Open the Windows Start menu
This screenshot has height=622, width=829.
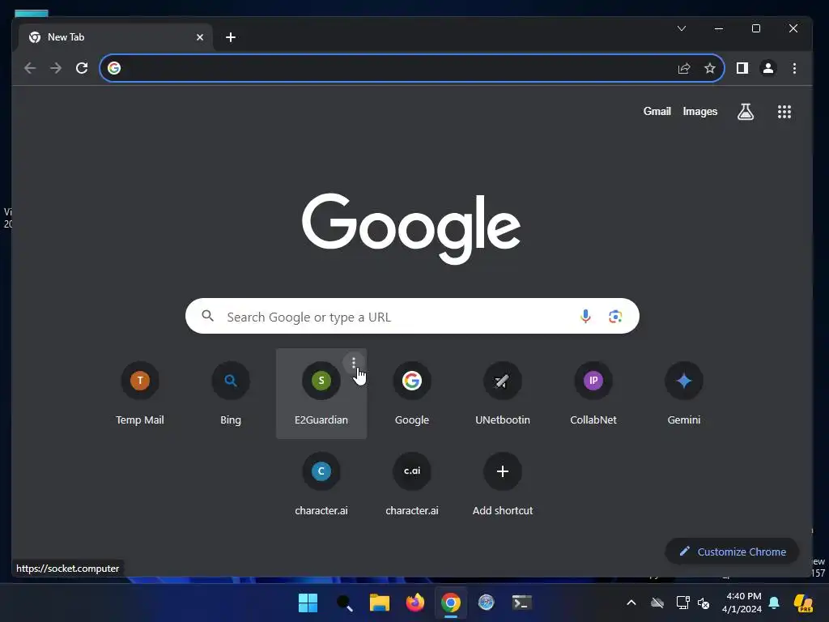pyautogui.click(x=308, y=603)
